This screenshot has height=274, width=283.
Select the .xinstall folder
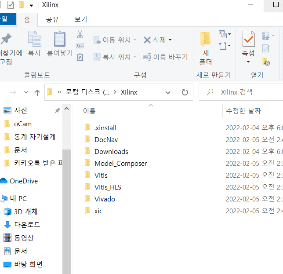[105, 128]
